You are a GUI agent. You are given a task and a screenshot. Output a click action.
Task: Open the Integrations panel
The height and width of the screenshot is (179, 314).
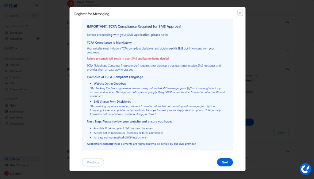point(17,124)
